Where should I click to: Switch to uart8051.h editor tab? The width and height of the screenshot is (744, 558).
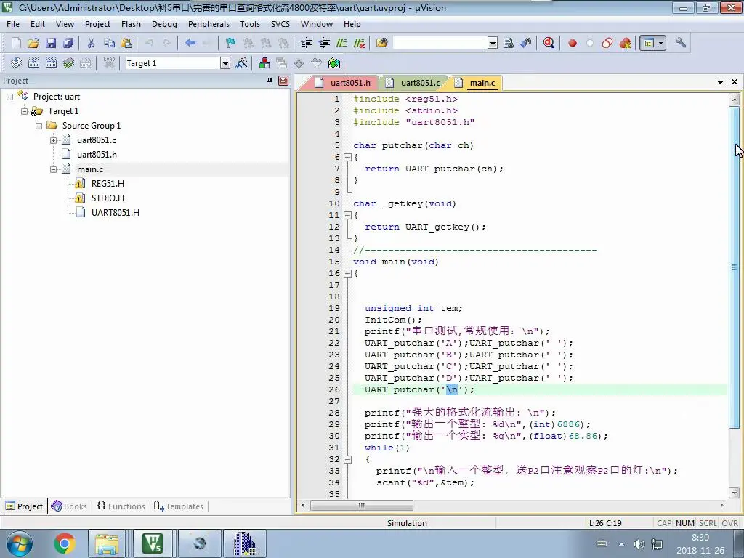(x=344, y=83)
